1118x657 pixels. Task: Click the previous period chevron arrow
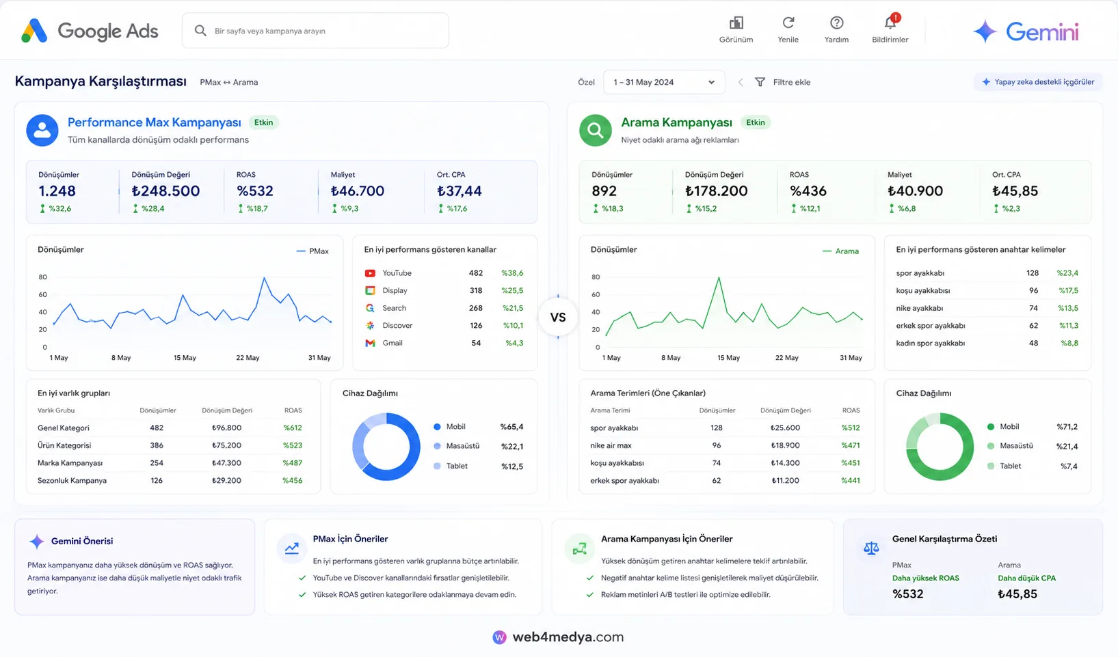pos(741,82)
